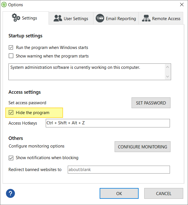
Task: Click the Redirect banned websites field
Action: (x=119, y=170)
